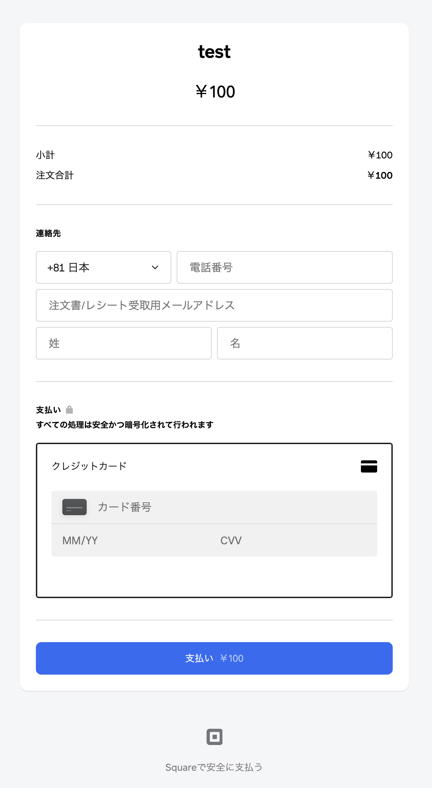Click the CVV security code field
The image size is (432, 788).
point(294,540)
